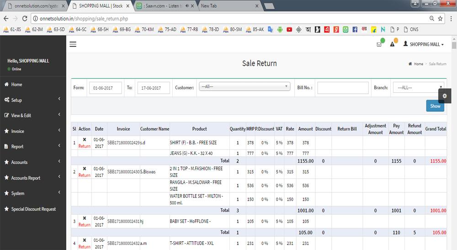Click the Grand Total 1155.00 value
The width and height of the screenshot is (457, 250).
(438, 161)
